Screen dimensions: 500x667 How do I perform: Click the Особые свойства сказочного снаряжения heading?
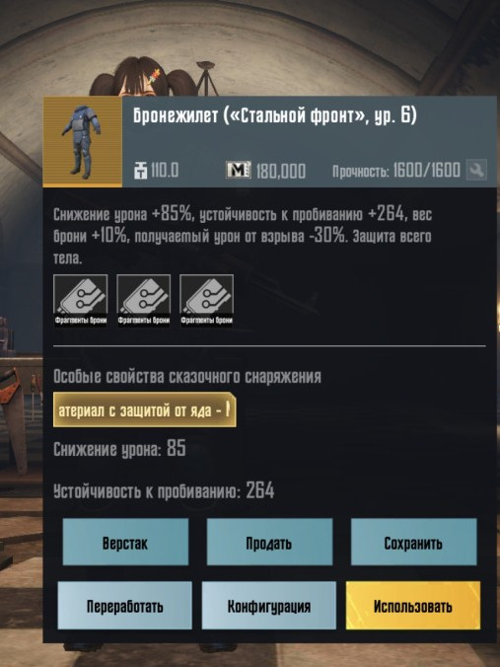[187, 377]
